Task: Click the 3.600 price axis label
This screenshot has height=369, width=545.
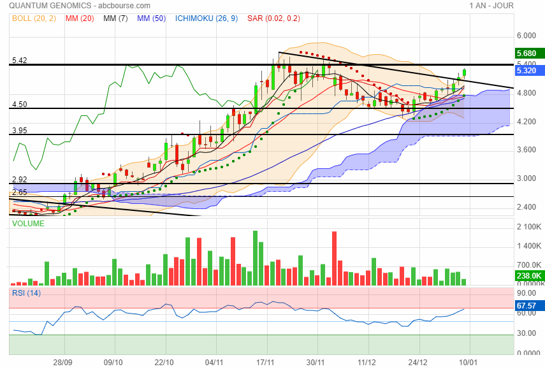Action: click(527, 150)
